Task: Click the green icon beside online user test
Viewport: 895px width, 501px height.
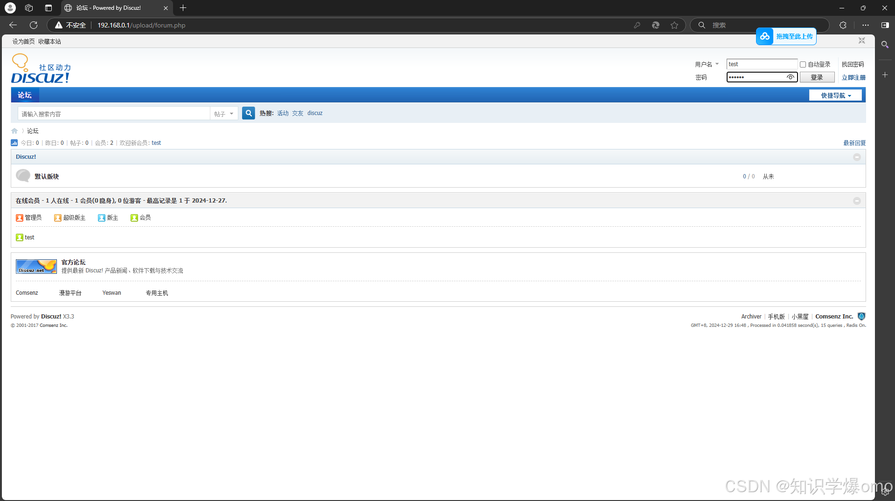Action: click(20, 237)
